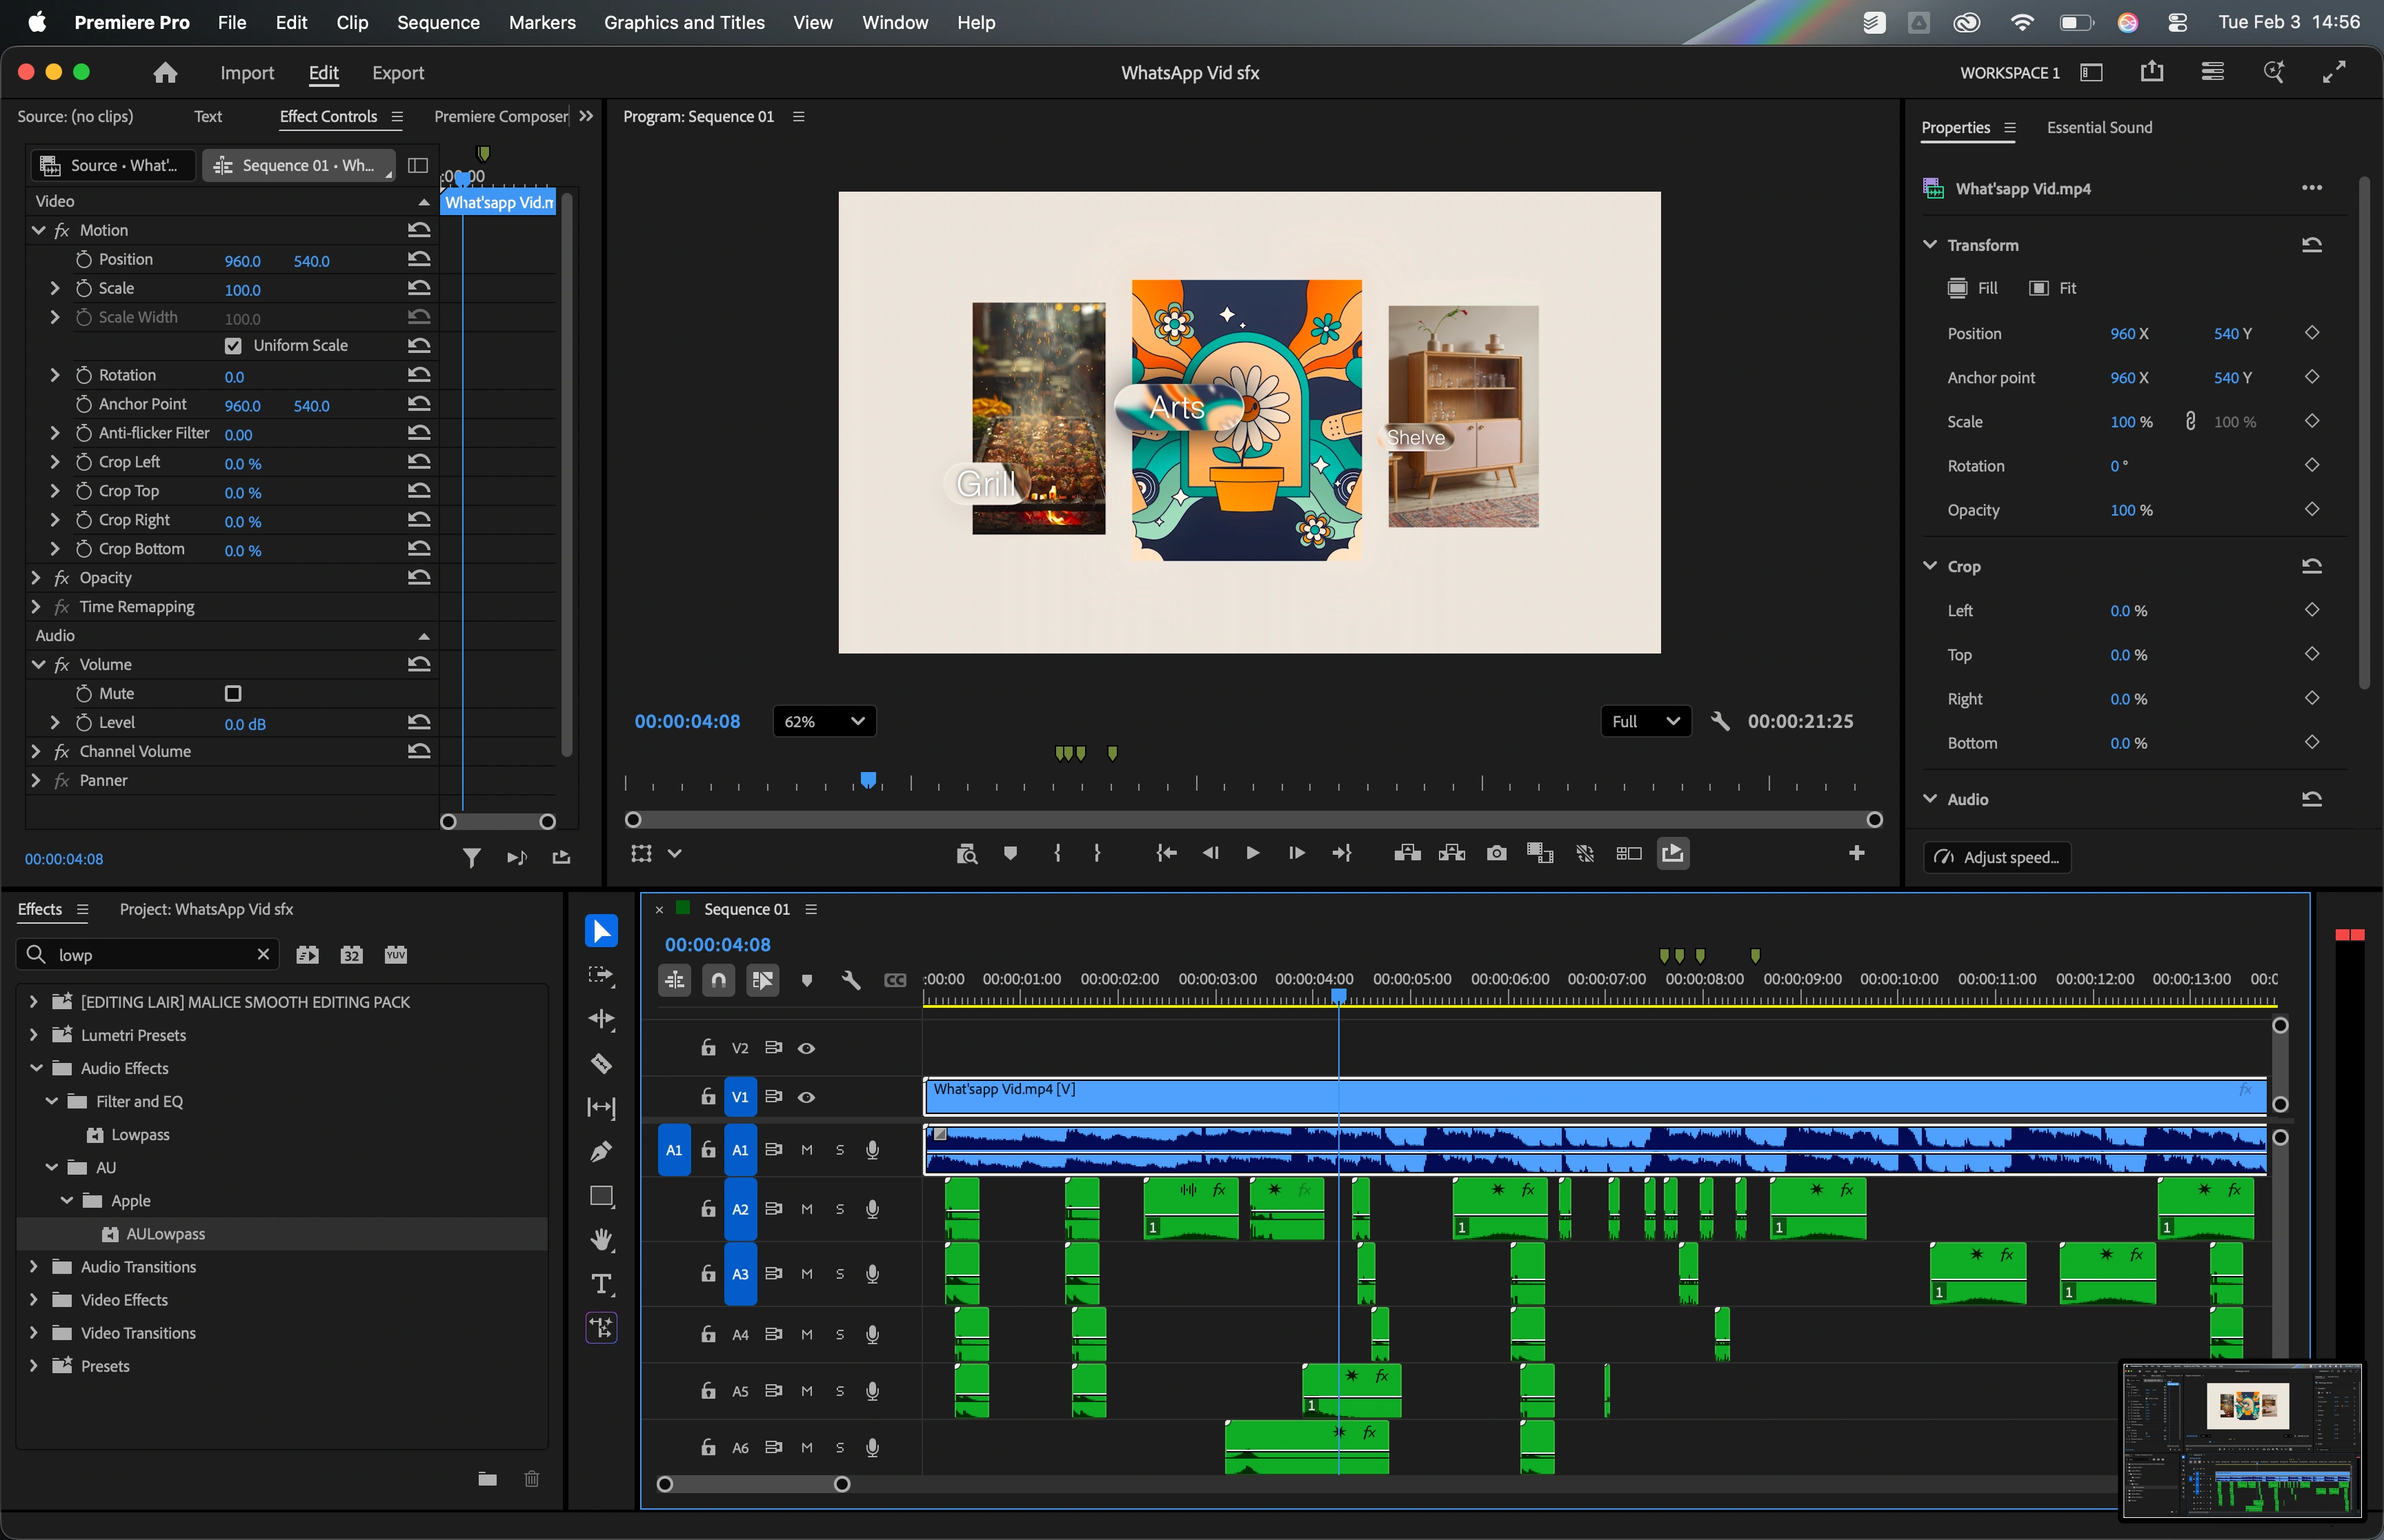The height and width of the screenshot is (1540, 2384).
Task: Expand the Video Effects folder
Action: coord(34,1300)
